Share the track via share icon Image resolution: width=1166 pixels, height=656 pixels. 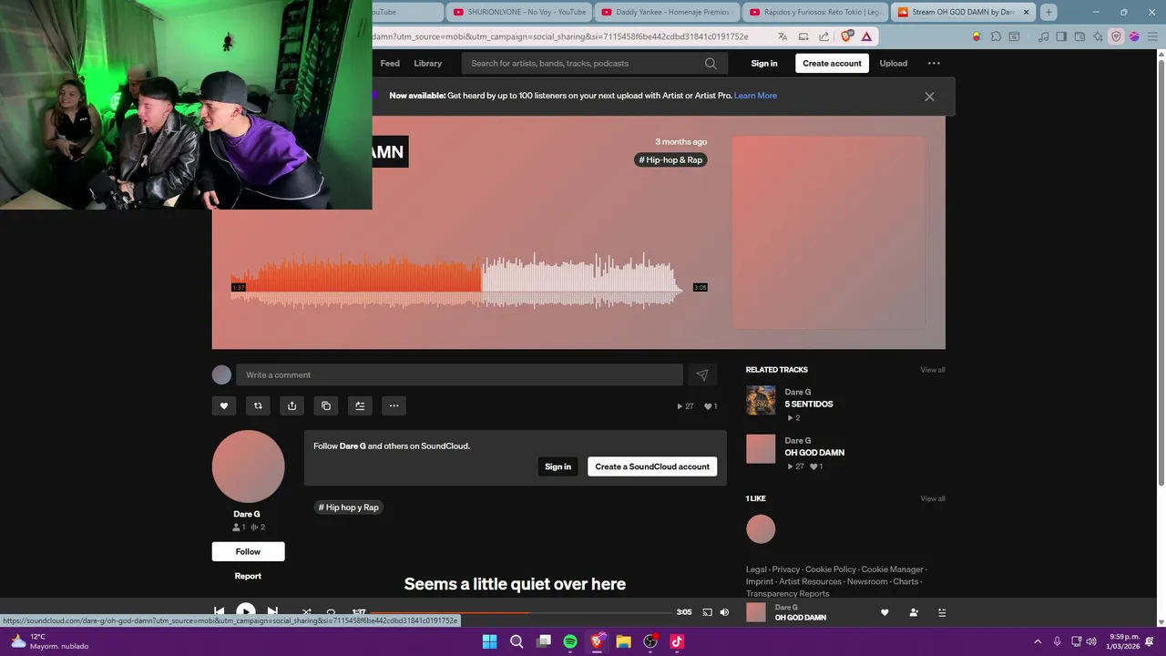point(291,405)
